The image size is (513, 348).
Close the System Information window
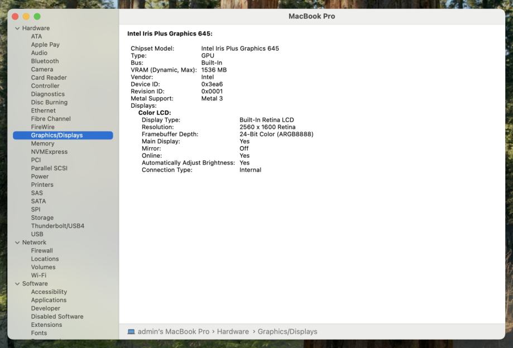tap(15, 16)
